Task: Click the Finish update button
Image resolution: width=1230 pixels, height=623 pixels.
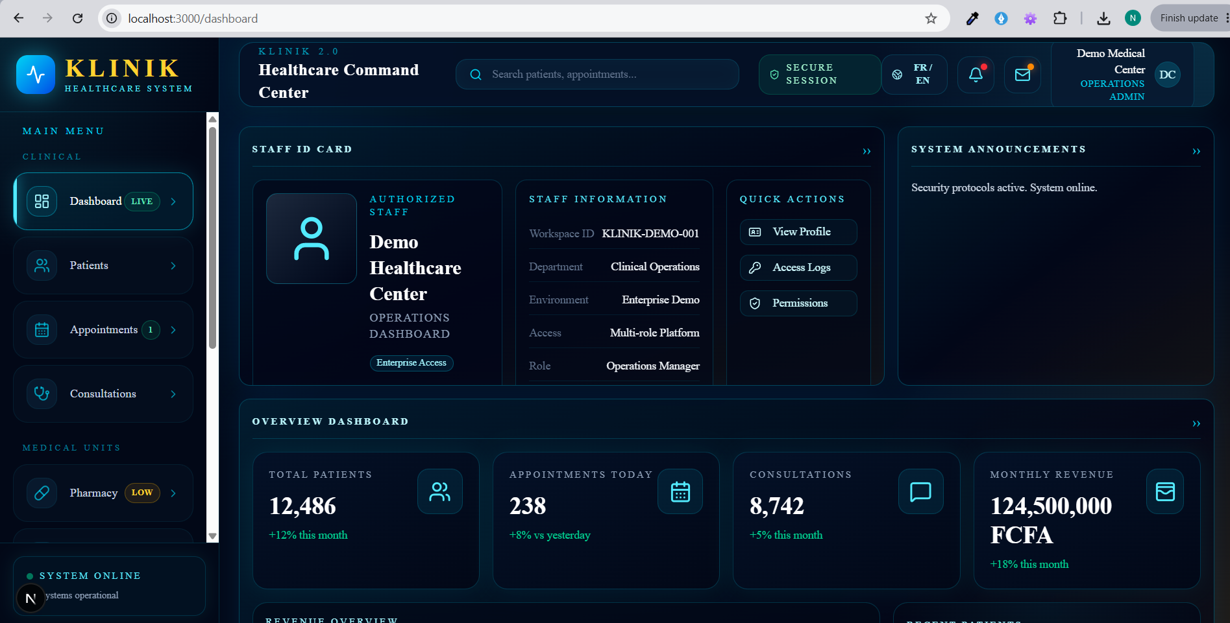Action: pyautogui.click(x=1189, y=18)
